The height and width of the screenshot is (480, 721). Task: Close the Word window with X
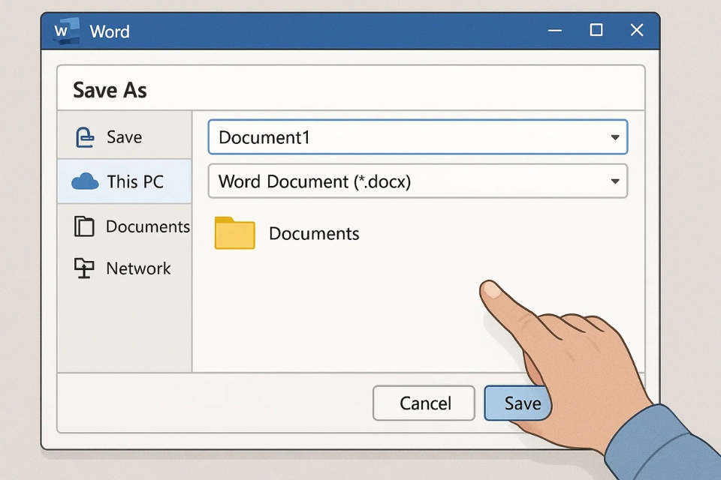(637, 30)
